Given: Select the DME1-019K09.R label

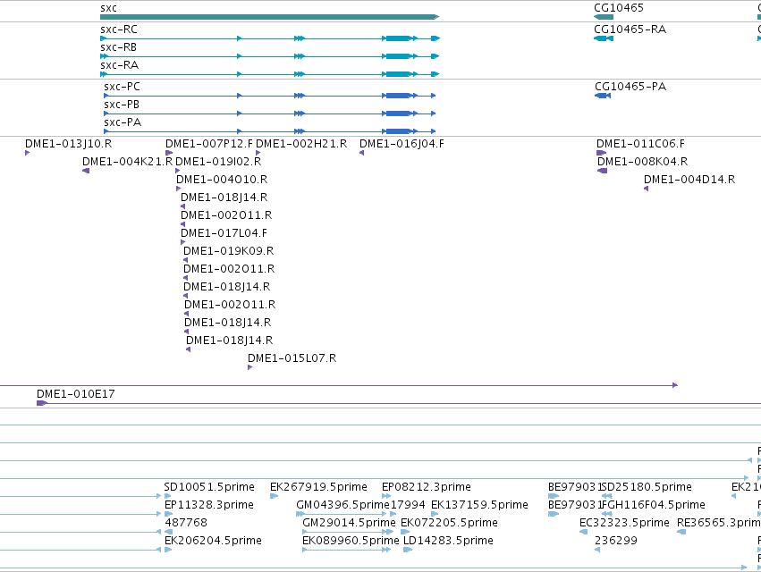Looking at the screenshot, I should (228, 251).
